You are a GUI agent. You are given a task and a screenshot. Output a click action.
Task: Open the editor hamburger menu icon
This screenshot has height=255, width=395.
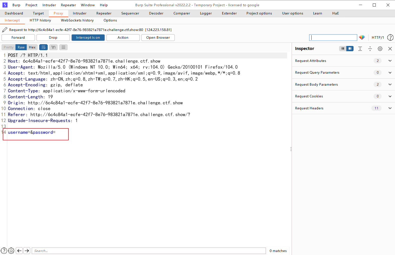coord(63,47)
